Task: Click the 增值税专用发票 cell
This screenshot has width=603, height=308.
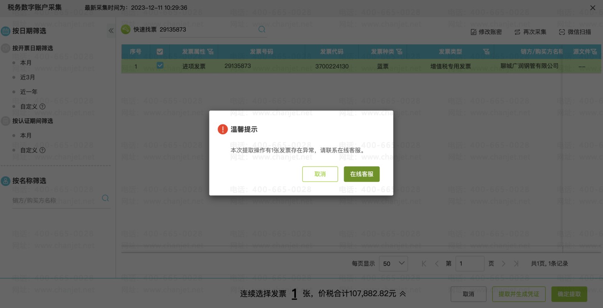Action: point(450,66)
